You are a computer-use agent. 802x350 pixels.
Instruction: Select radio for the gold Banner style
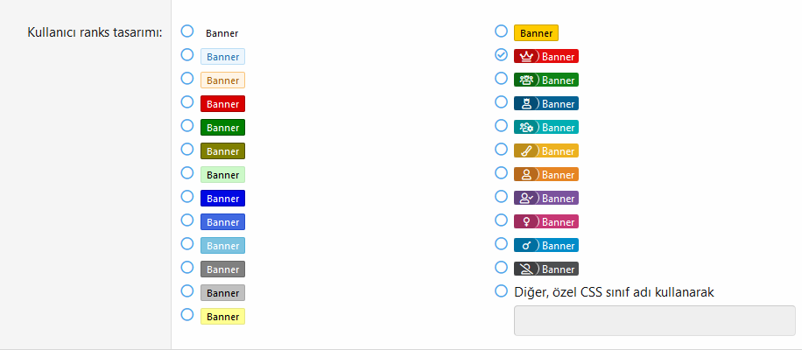(502, 31)
